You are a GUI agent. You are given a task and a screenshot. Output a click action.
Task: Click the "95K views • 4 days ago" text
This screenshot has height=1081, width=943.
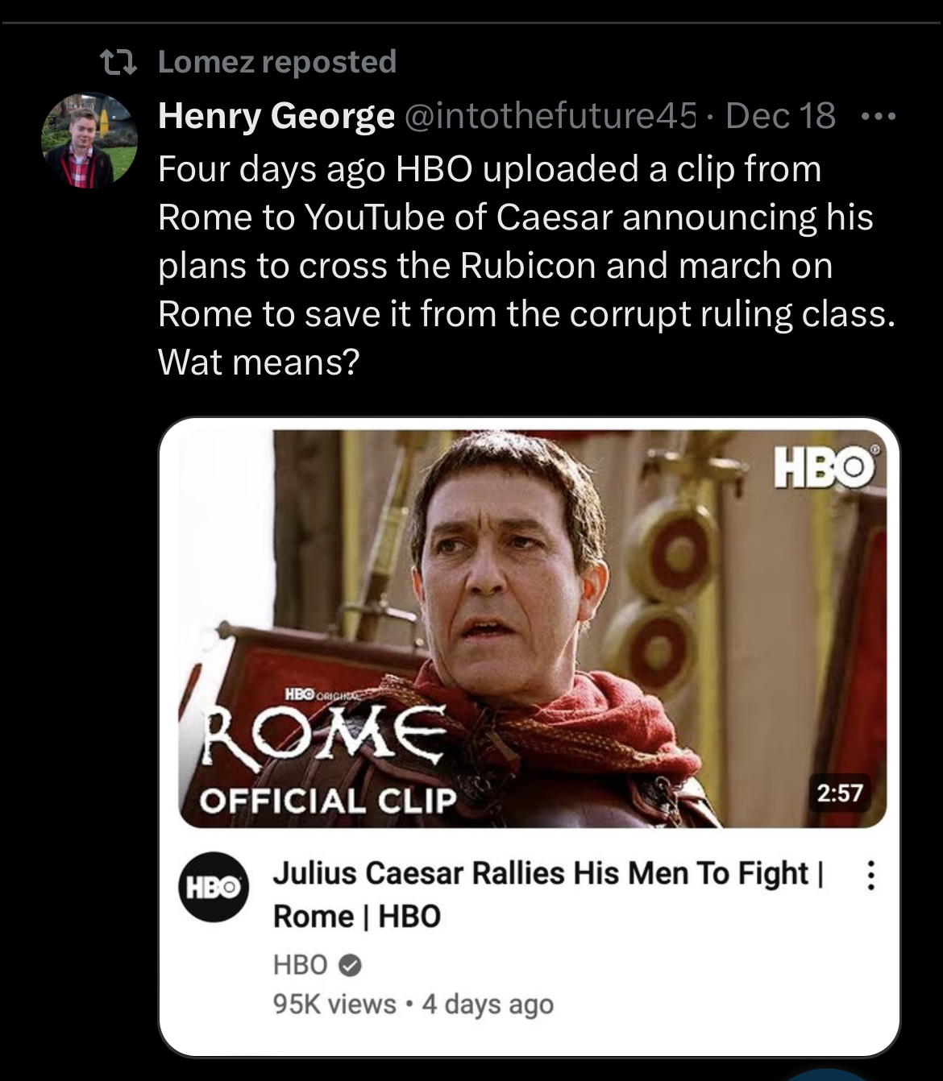tap(413, 1004)
